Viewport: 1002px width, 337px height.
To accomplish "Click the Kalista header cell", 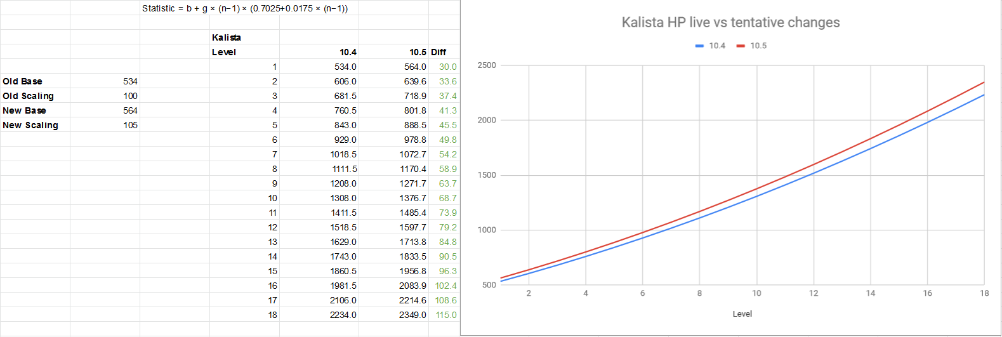I will coord(244,37).
